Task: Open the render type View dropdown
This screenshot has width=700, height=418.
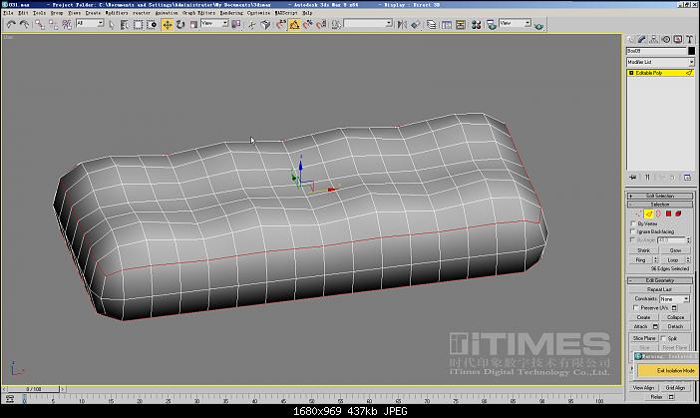Action: pos(515,23)
